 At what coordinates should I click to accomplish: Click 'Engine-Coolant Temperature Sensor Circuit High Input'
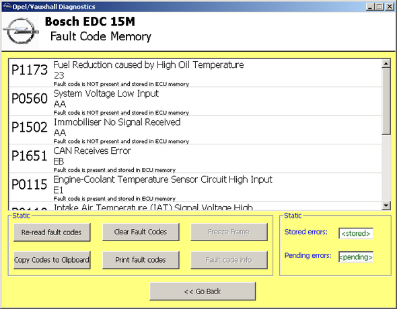point(163,179)
